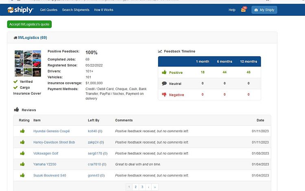Click the thumbs-up rating for Hyundai Genesis Coupé
305x191 pixels.
point(22,131)
